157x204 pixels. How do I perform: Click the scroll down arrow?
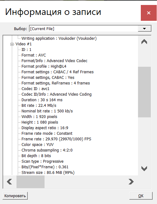pyautogui.click(x=144, y=169)
